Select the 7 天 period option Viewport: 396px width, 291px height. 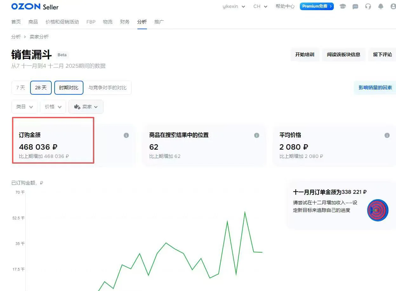pos(21,87)
